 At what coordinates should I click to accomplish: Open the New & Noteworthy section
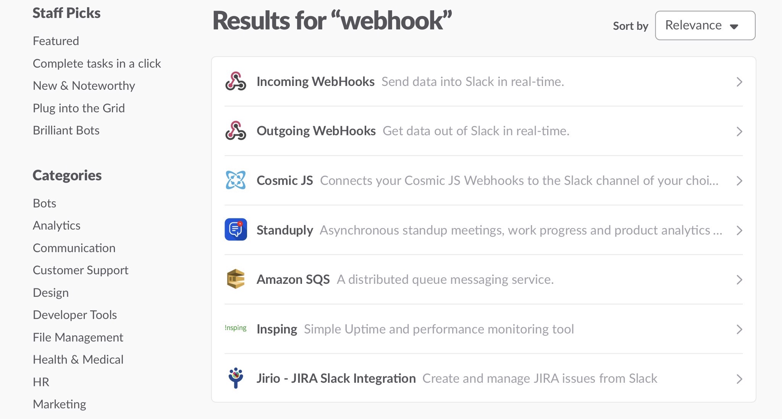pyautogui.click(x=84, y=86)
